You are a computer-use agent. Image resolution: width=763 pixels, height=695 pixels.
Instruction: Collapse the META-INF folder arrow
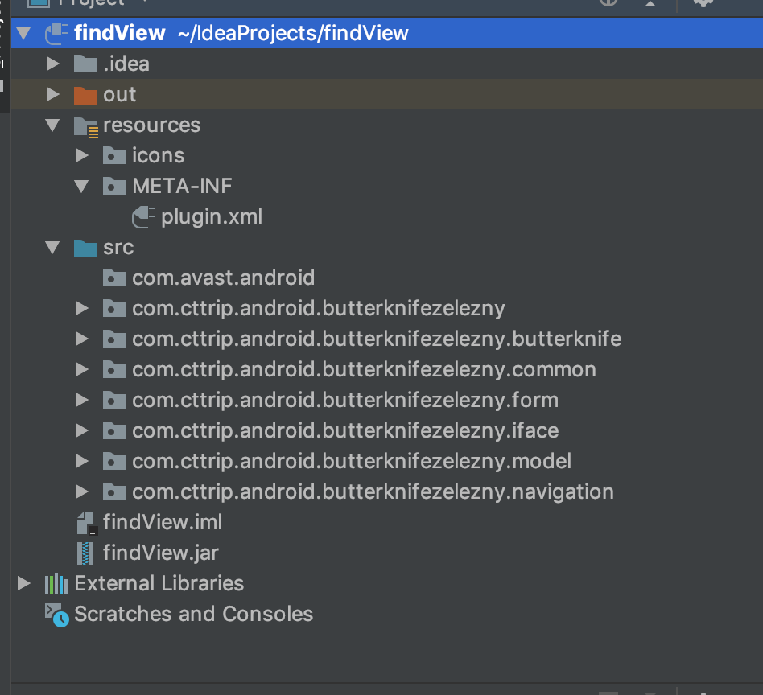(82, 187)
